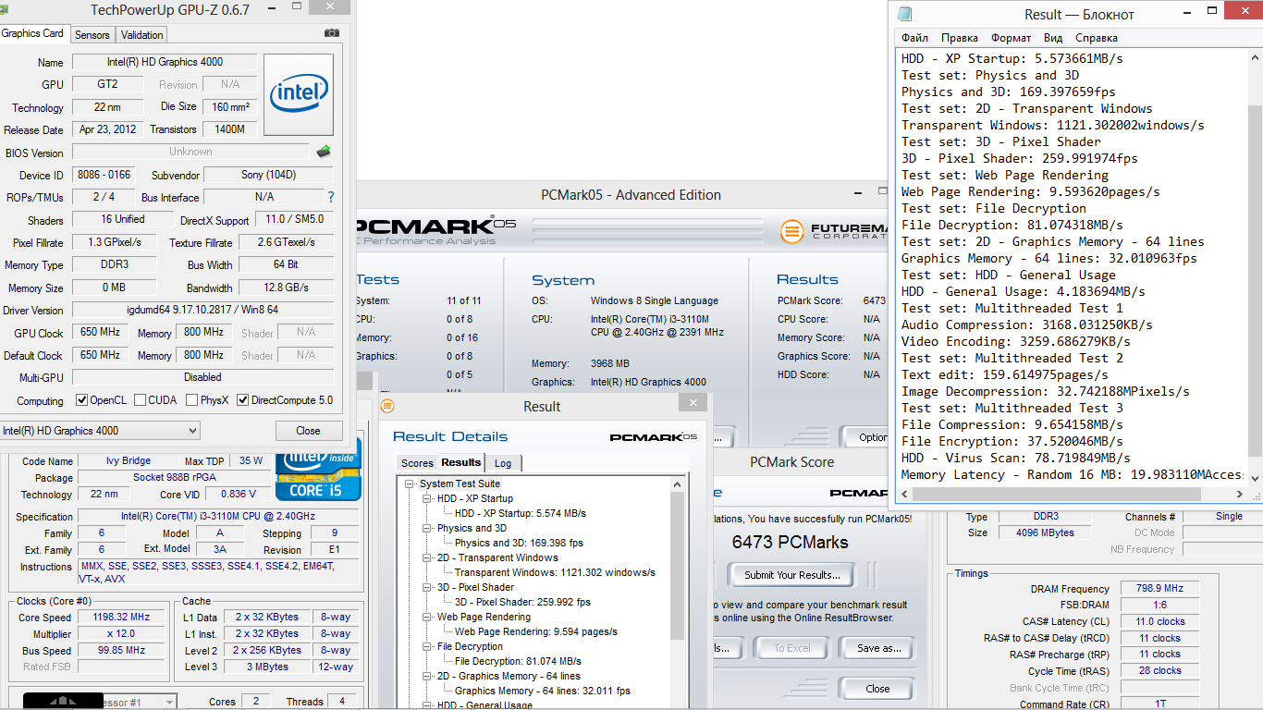Click the DRAM Frequency value 798.9 MHz
Image resolution: width=1263 pixels, height=710 pixels.
[1159, 588]
